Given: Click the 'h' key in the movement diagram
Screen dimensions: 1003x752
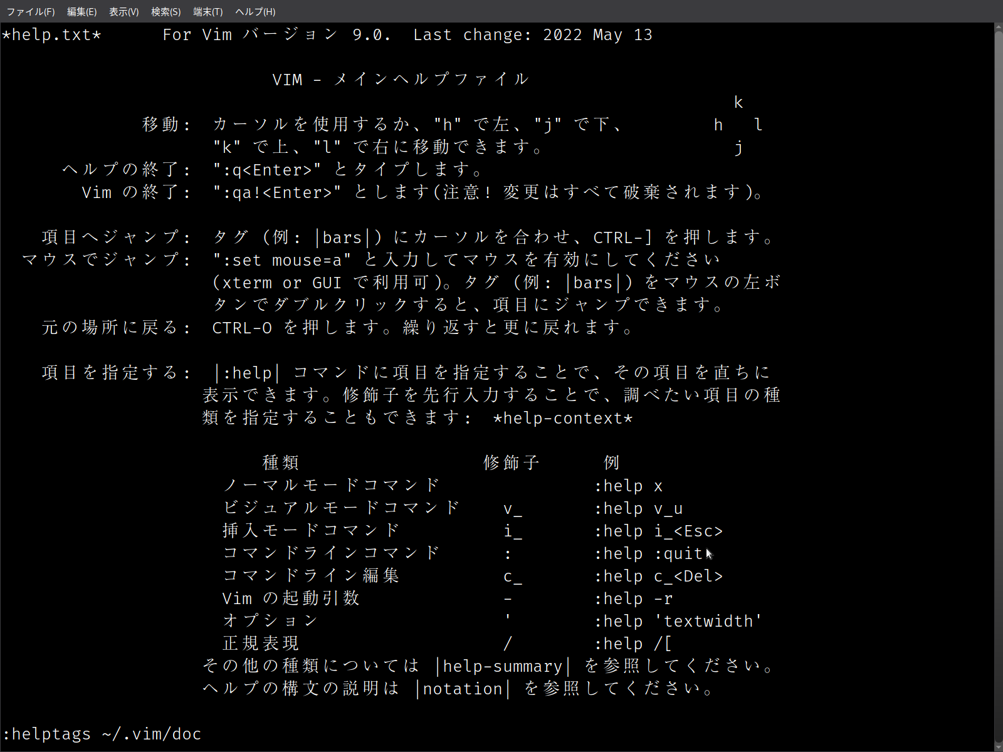Looking at the screenshot, I should [x=718, y=125].
